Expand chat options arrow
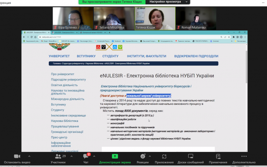 click(94, 156)
